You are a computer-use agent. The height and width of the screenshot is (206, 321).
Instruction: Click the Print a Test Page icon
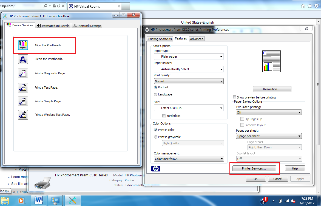(x=23, y=88)
